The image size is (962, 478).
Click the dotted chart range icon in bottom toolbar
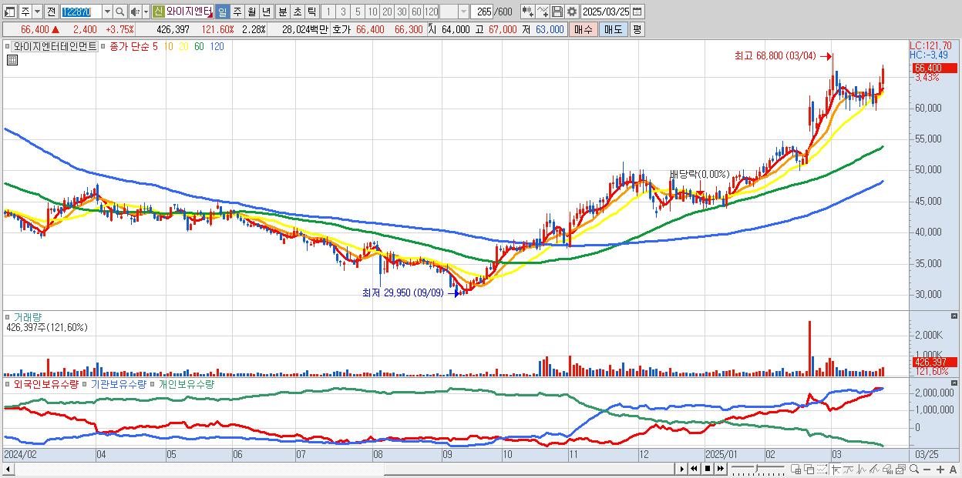822,470
